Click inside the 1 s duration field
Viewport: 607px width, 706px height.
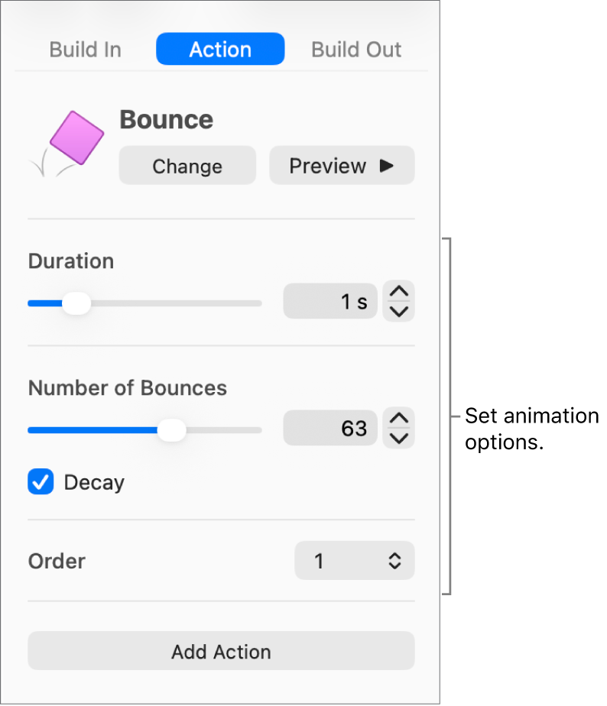point(330,301)
